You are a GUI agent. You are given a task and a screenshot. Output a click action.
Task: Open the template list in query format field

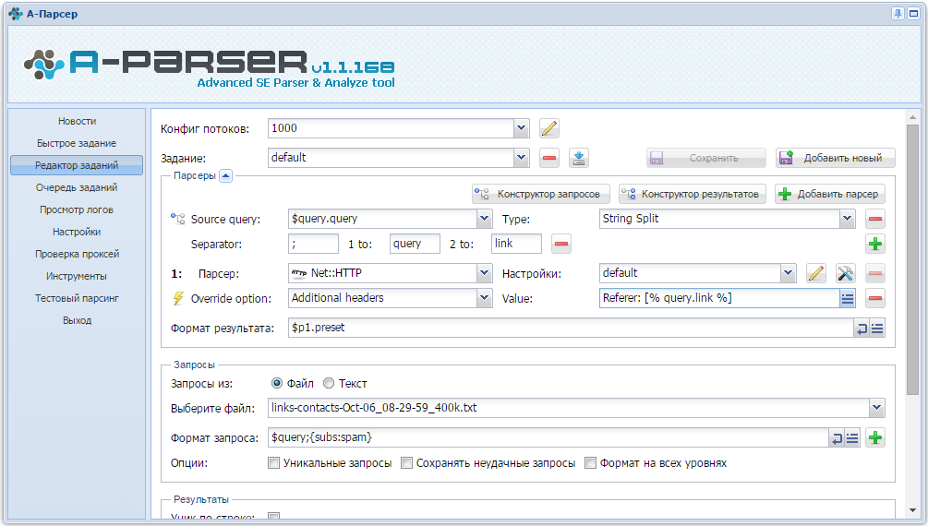tap(851, 438)
